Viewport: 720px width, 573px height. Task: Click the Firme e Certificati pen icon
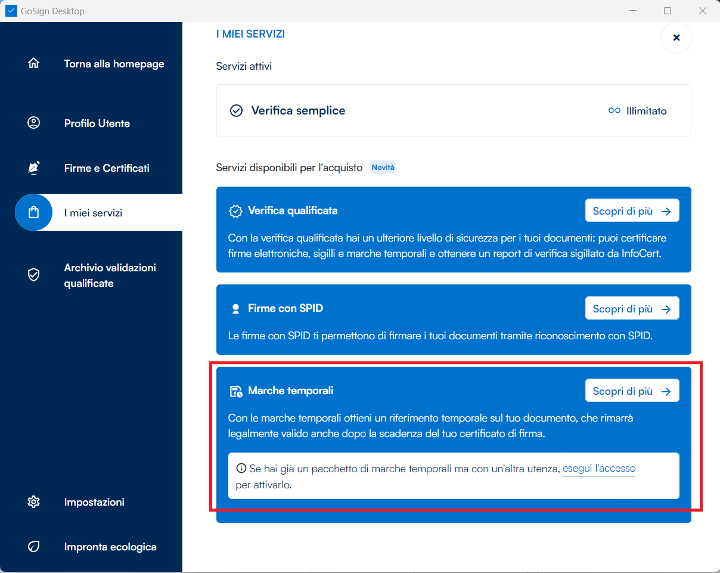[x=34, y=168]
